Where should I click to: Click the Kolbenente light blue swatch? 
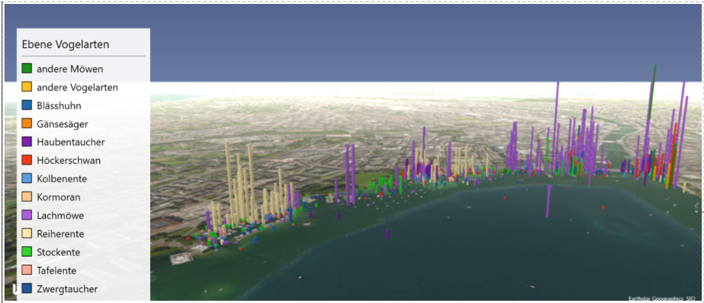point(26,178)
